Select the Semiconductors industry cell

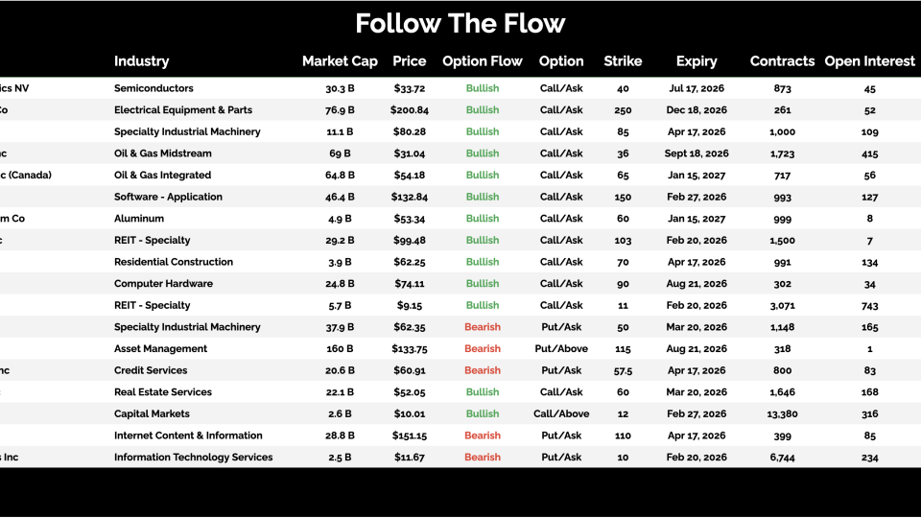pyautogui.click(x=153, y=88)
